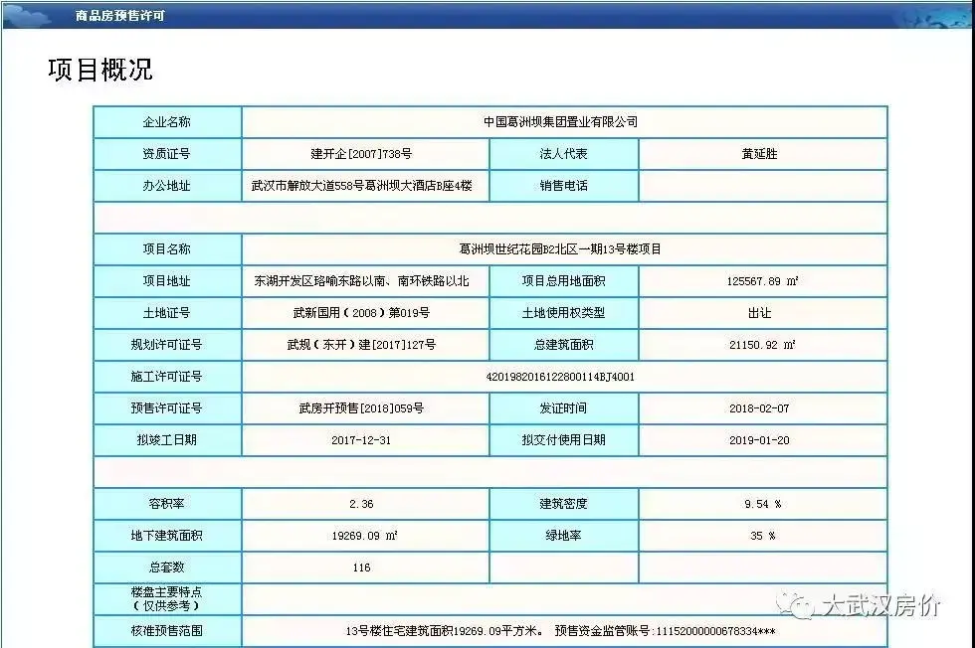Click the 项目地址 label cell
This screenshot has height=648, width=975.
167,281
